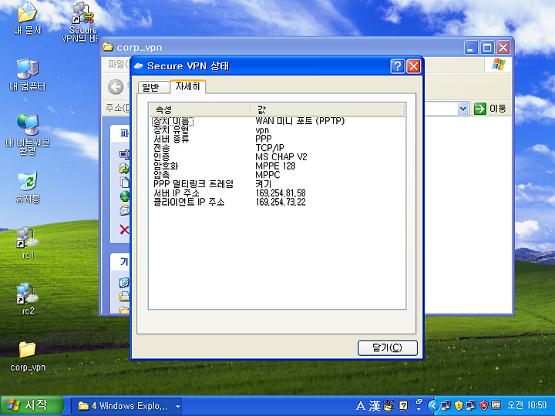Click the 닫기(C) button
The image size is (555, 416).
[x=388, y=347]
